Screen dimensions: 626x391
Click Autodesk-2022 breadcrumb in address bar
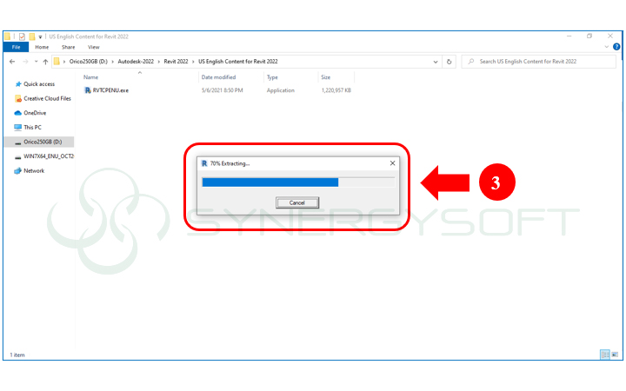pyautogui.click(x=136, y=62)
